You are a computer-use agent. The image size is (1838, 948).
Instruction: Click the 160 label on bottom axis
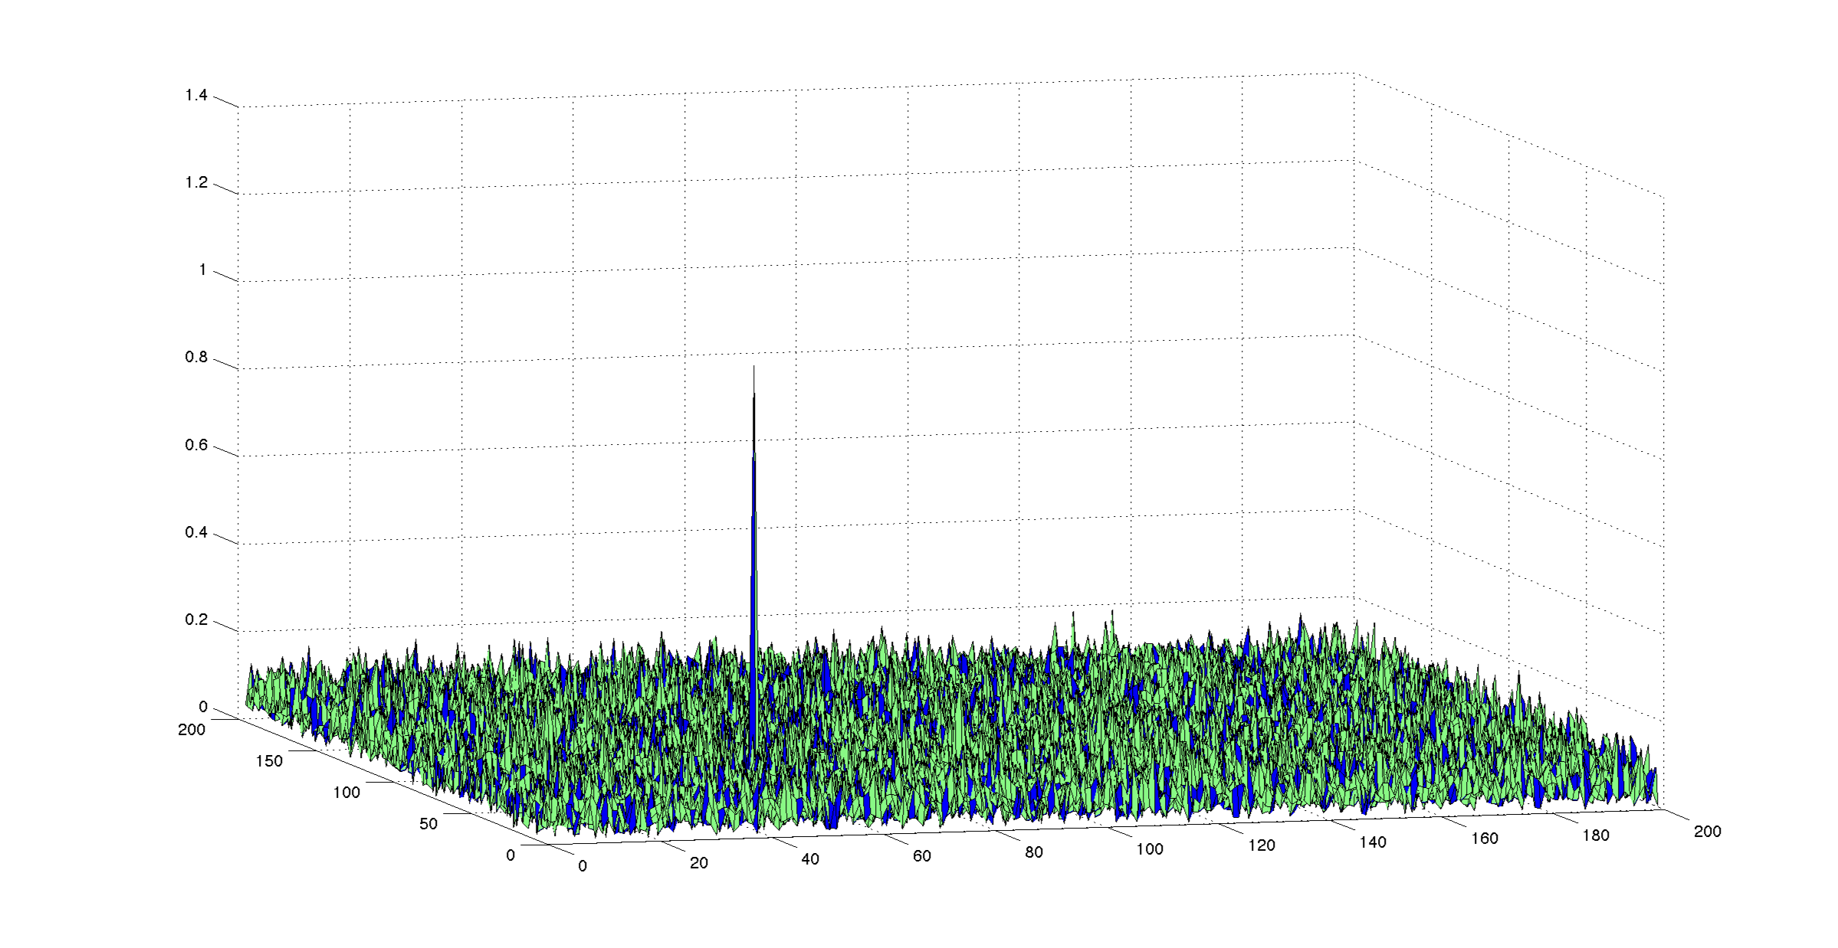(1485, 838)
